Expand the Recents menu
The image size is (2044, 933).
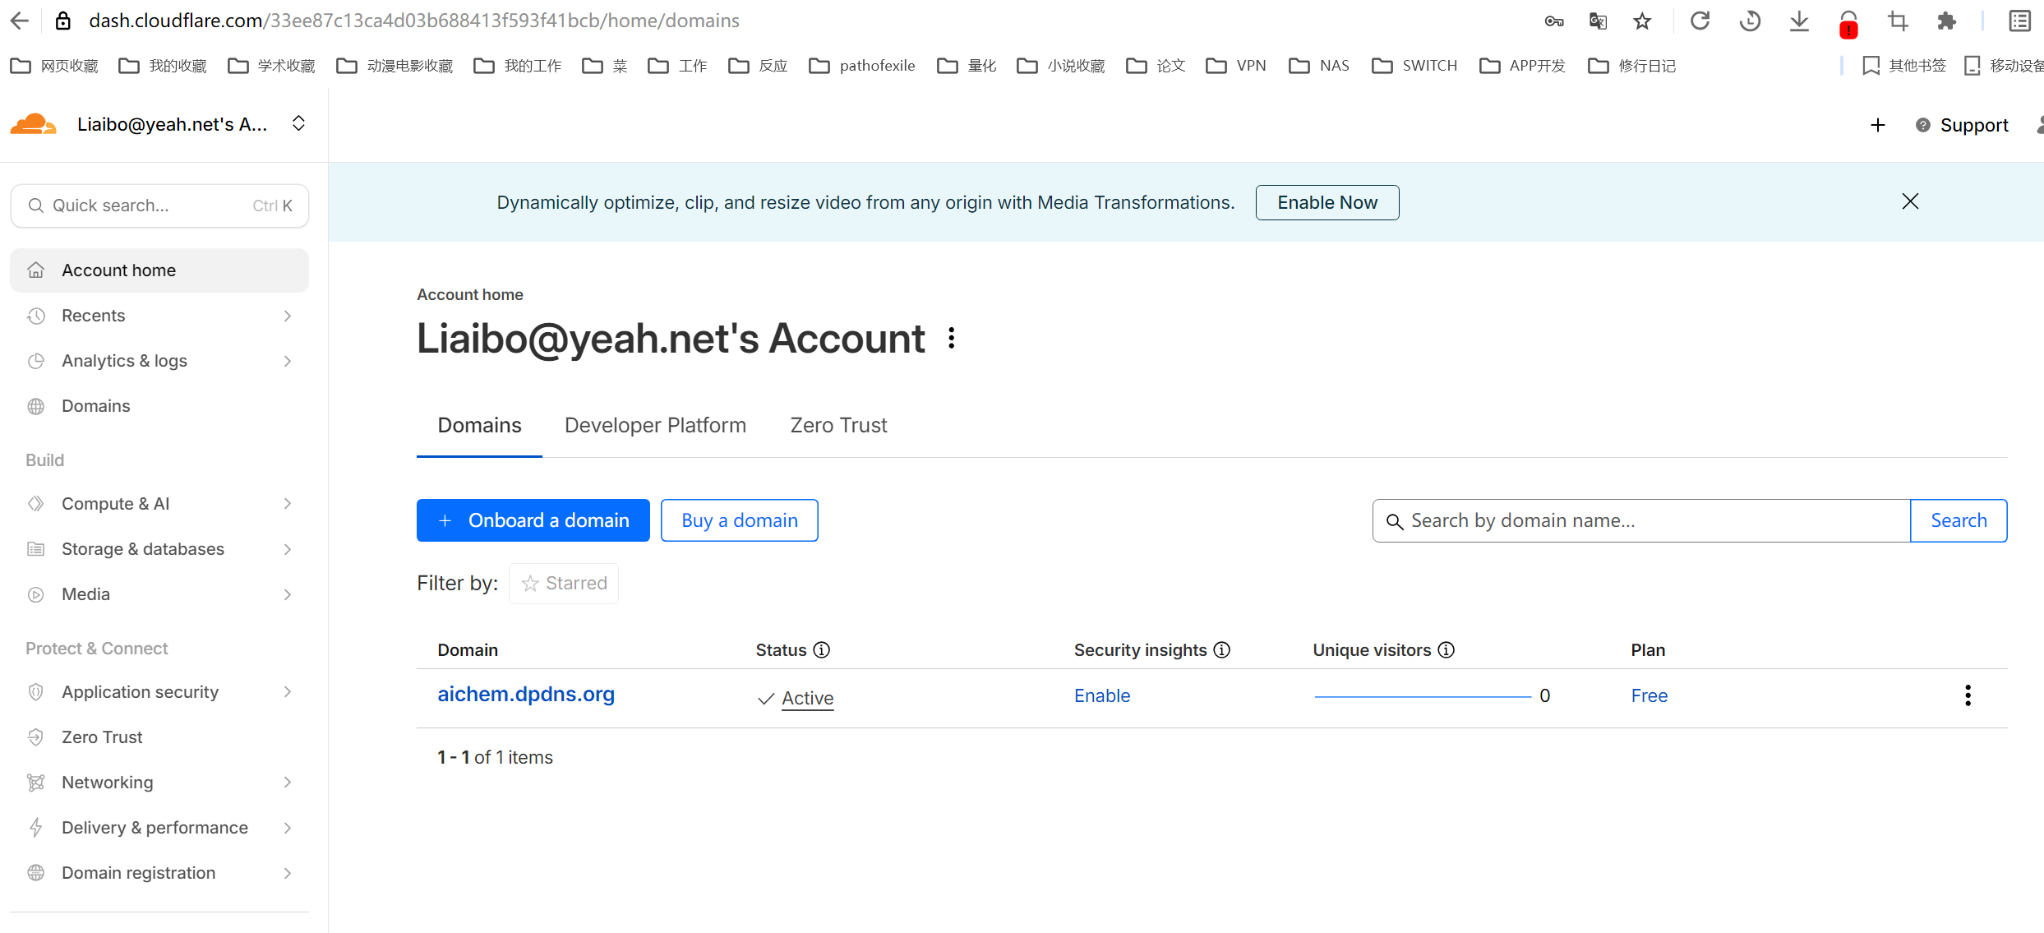(159, 316)
